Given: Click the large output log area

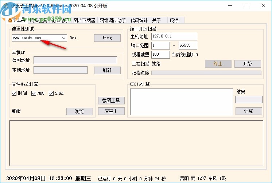Looking at the screenshot, I should pos(136,143).
